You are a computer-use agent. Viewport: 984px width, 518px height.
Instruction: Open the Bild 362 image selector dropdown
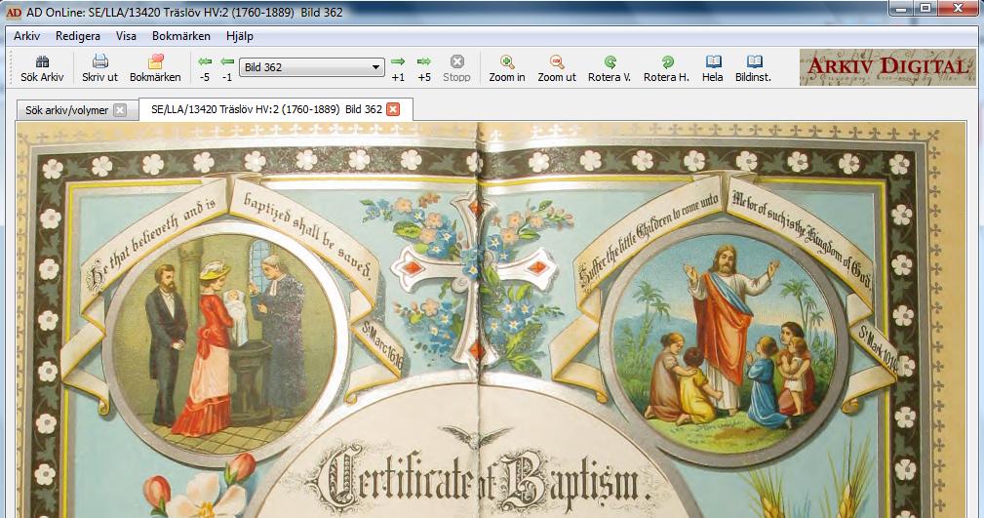click(x=312, y=67)
